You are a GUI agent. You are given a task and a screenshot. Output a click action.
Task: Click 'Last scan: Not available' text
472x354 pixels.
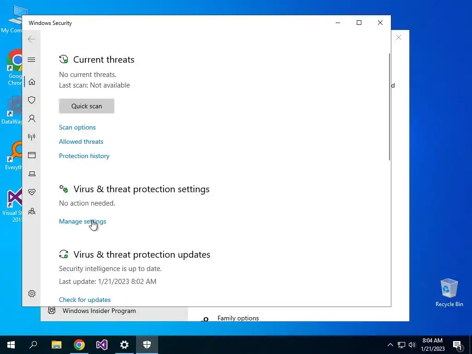[94, 85]
